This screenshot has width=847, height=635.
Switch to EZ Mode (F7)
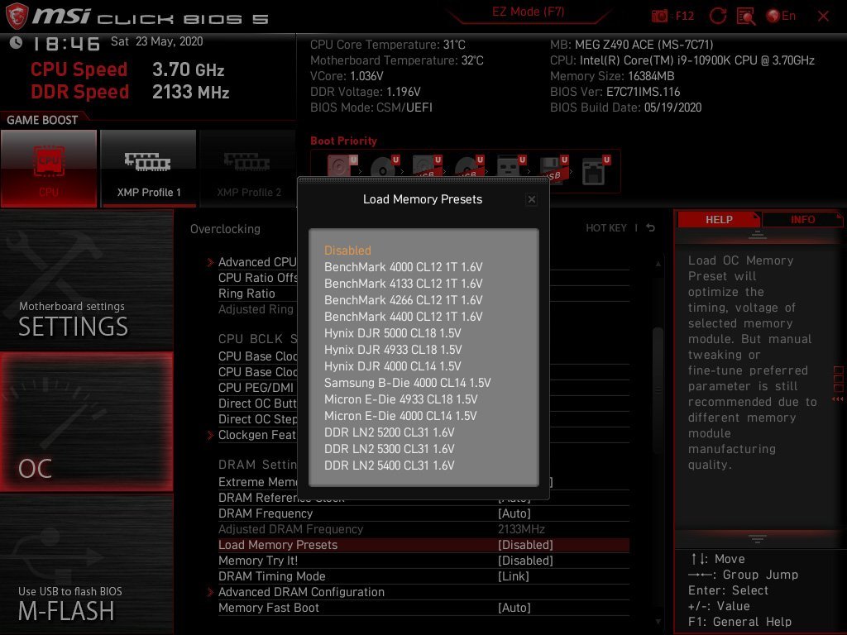click(x=528, y=12)
